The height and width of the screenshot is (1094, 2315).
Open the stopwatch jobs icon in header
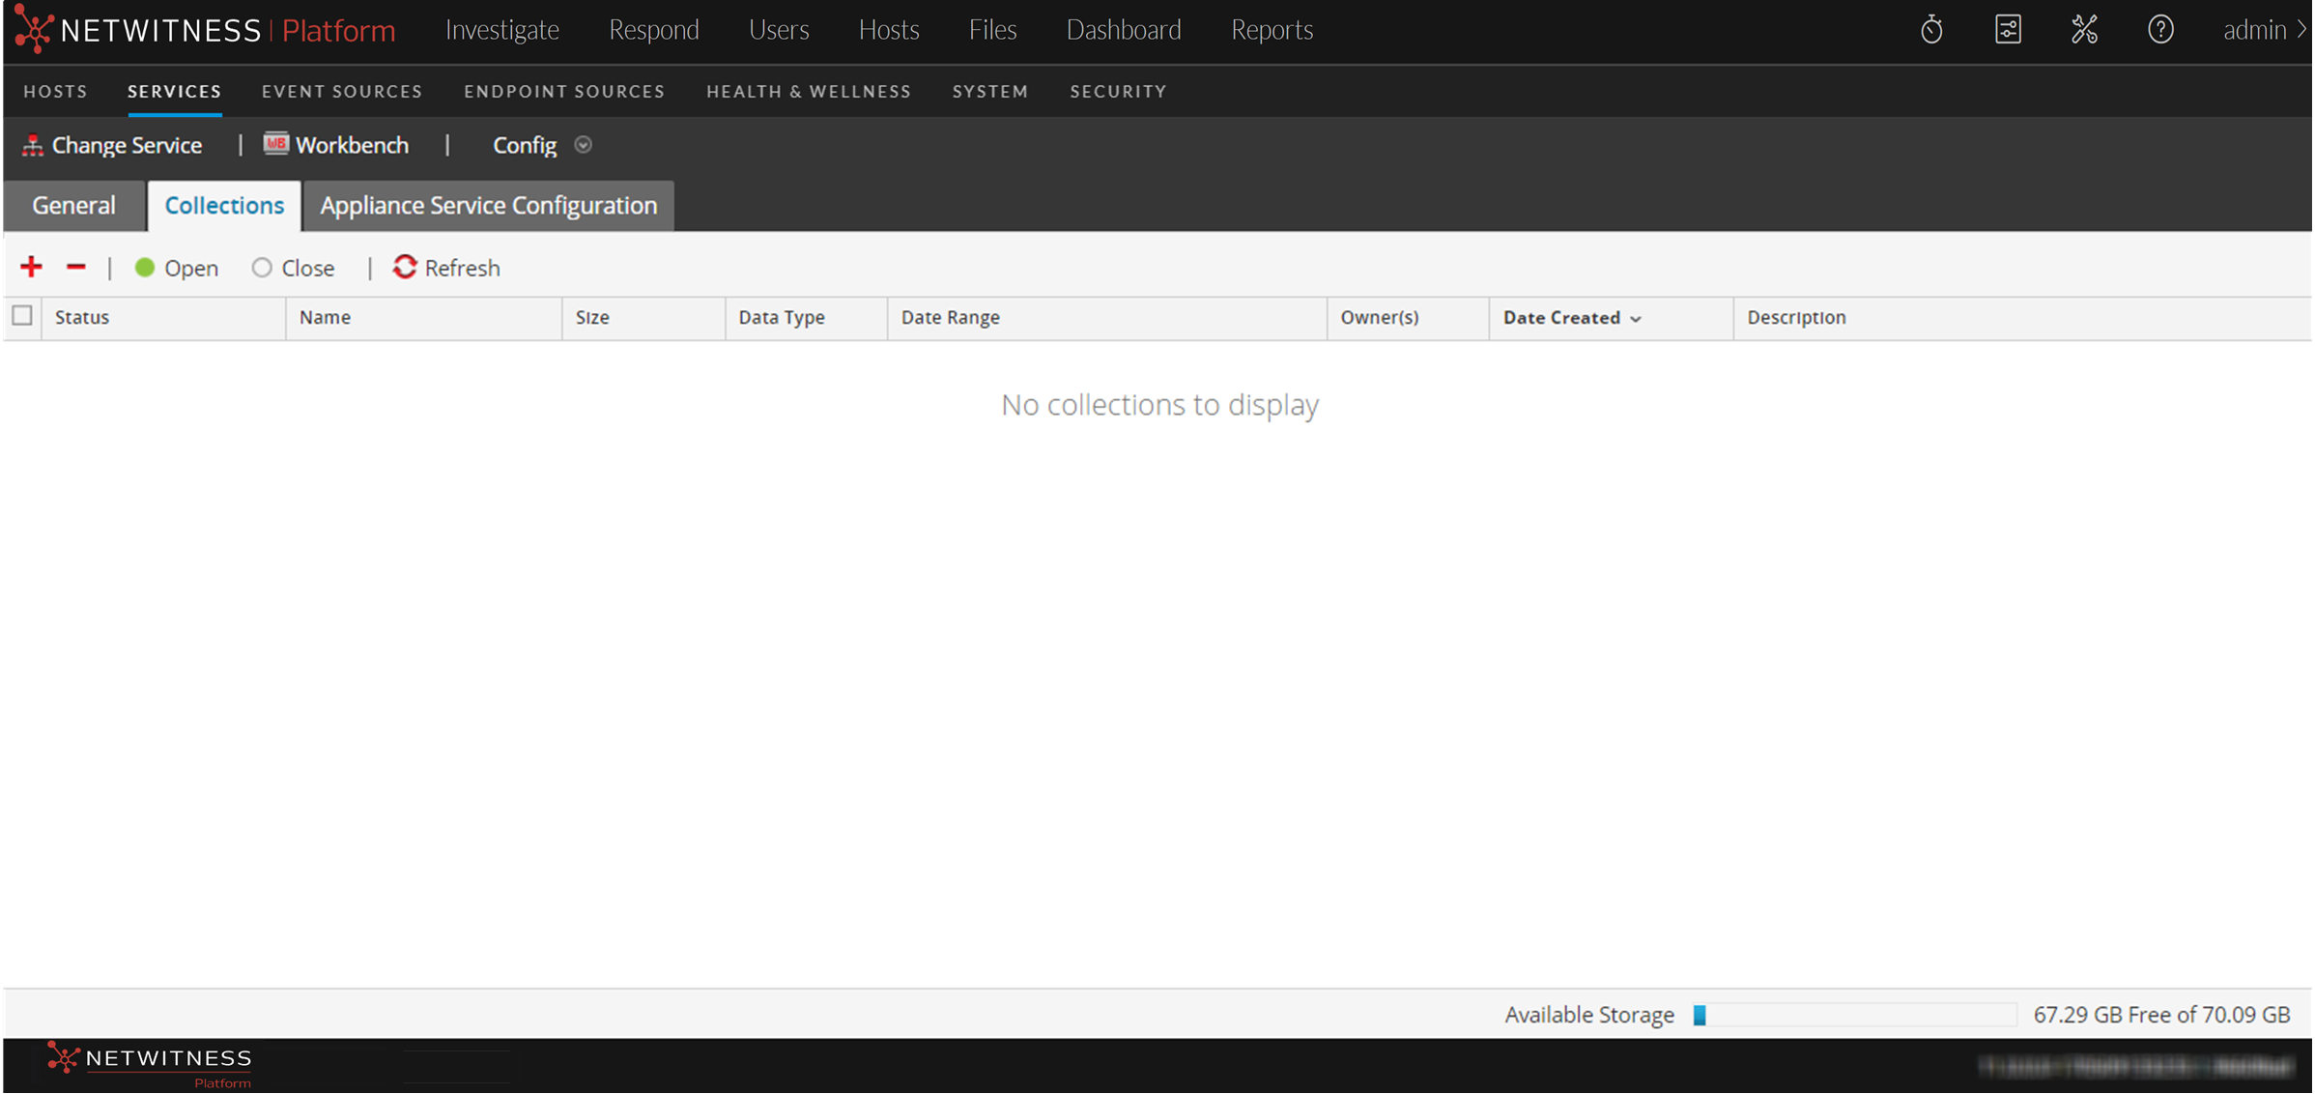click(1930, 30)
